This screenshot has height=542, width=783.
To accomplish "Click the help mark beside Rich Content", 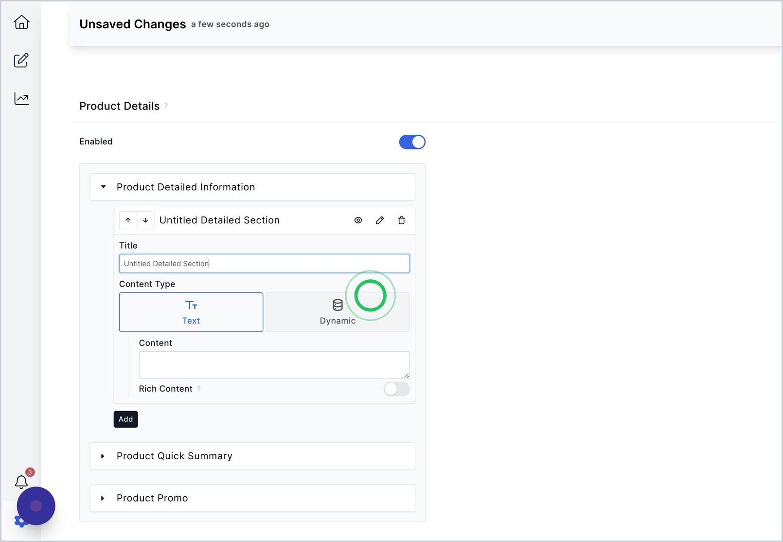I will [199, 388].
